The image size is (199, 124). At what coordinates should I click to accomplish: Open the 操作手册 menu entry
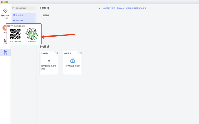[24, 20]
